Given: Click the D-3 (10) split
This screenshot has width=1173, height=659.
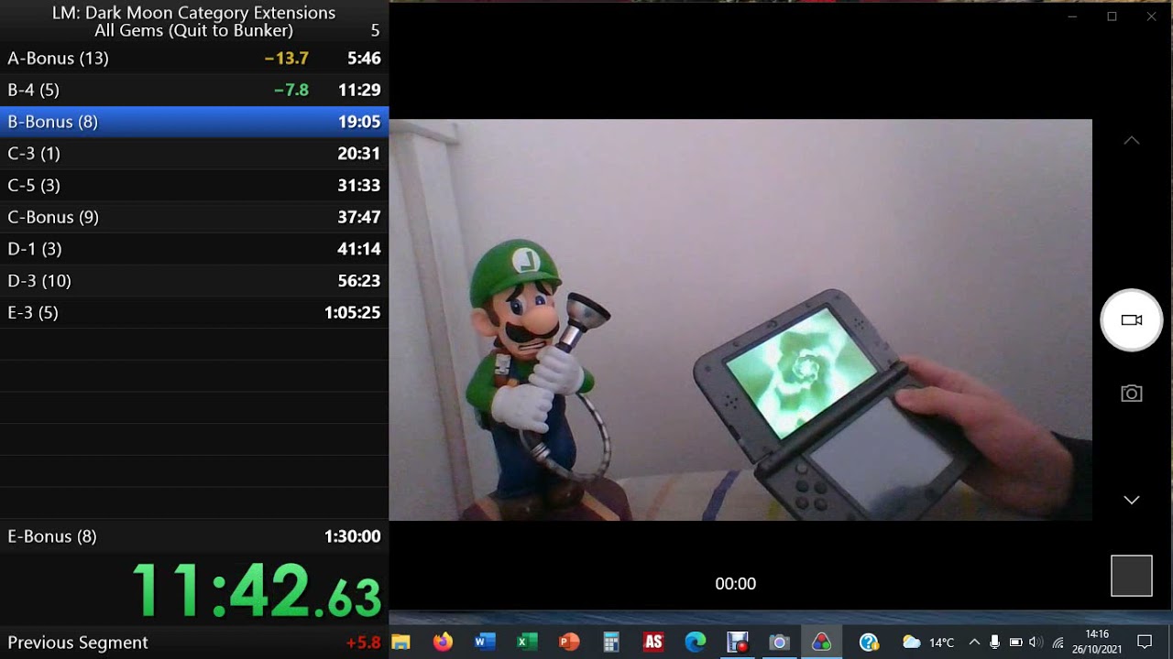Looking at the screenshot, I should tap(194, 281).
